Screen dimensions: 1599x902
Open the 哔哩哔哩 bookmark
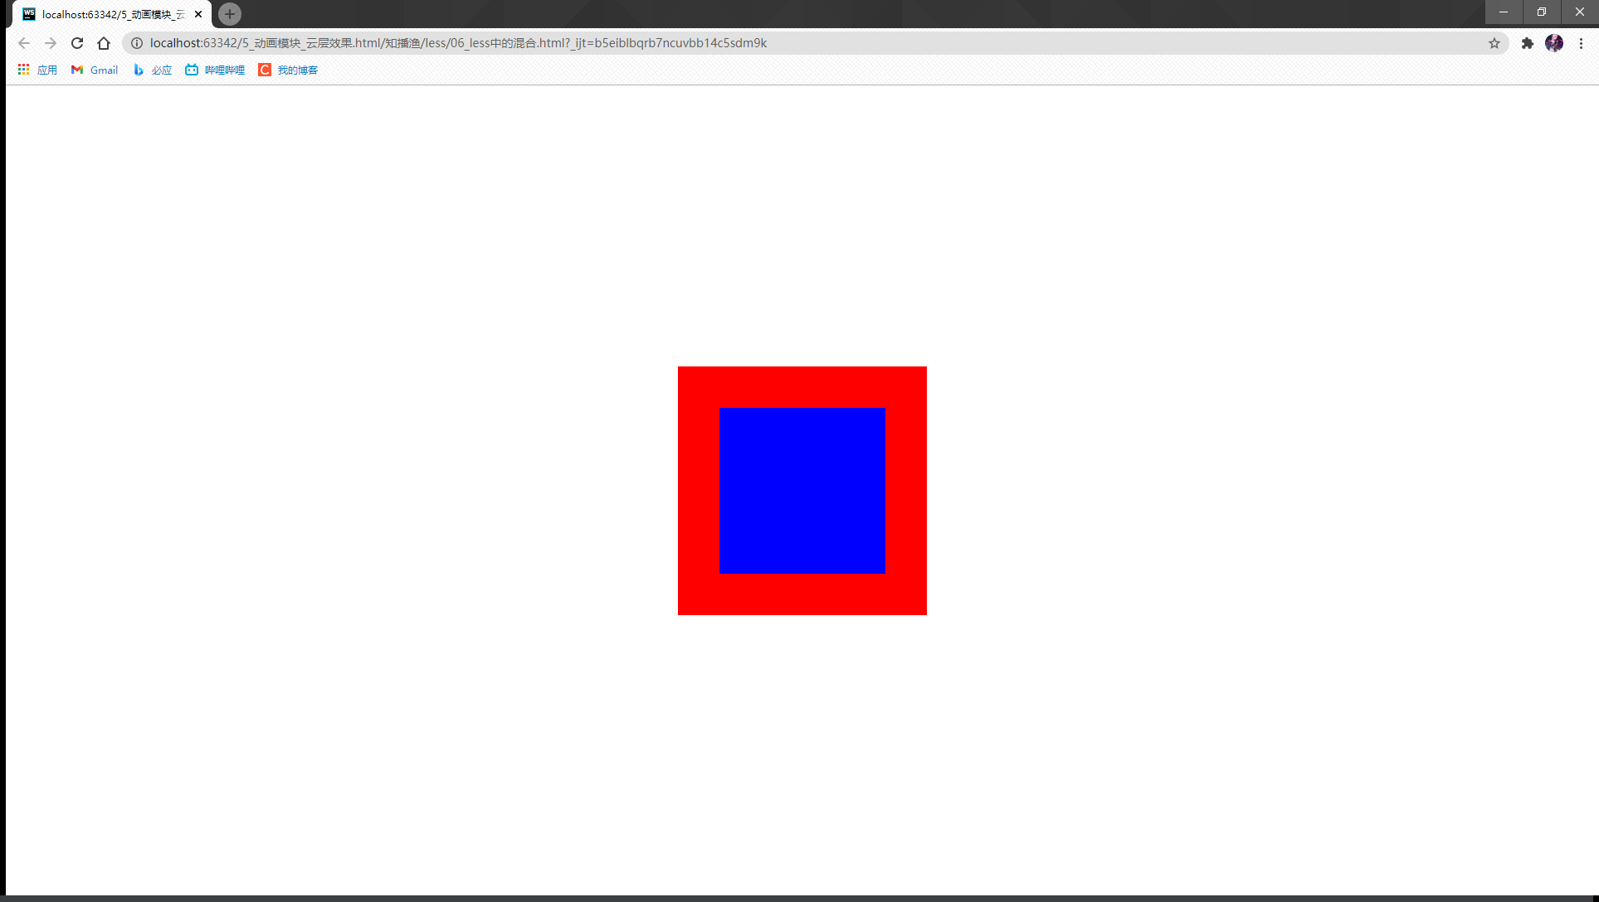click(215, 70)
